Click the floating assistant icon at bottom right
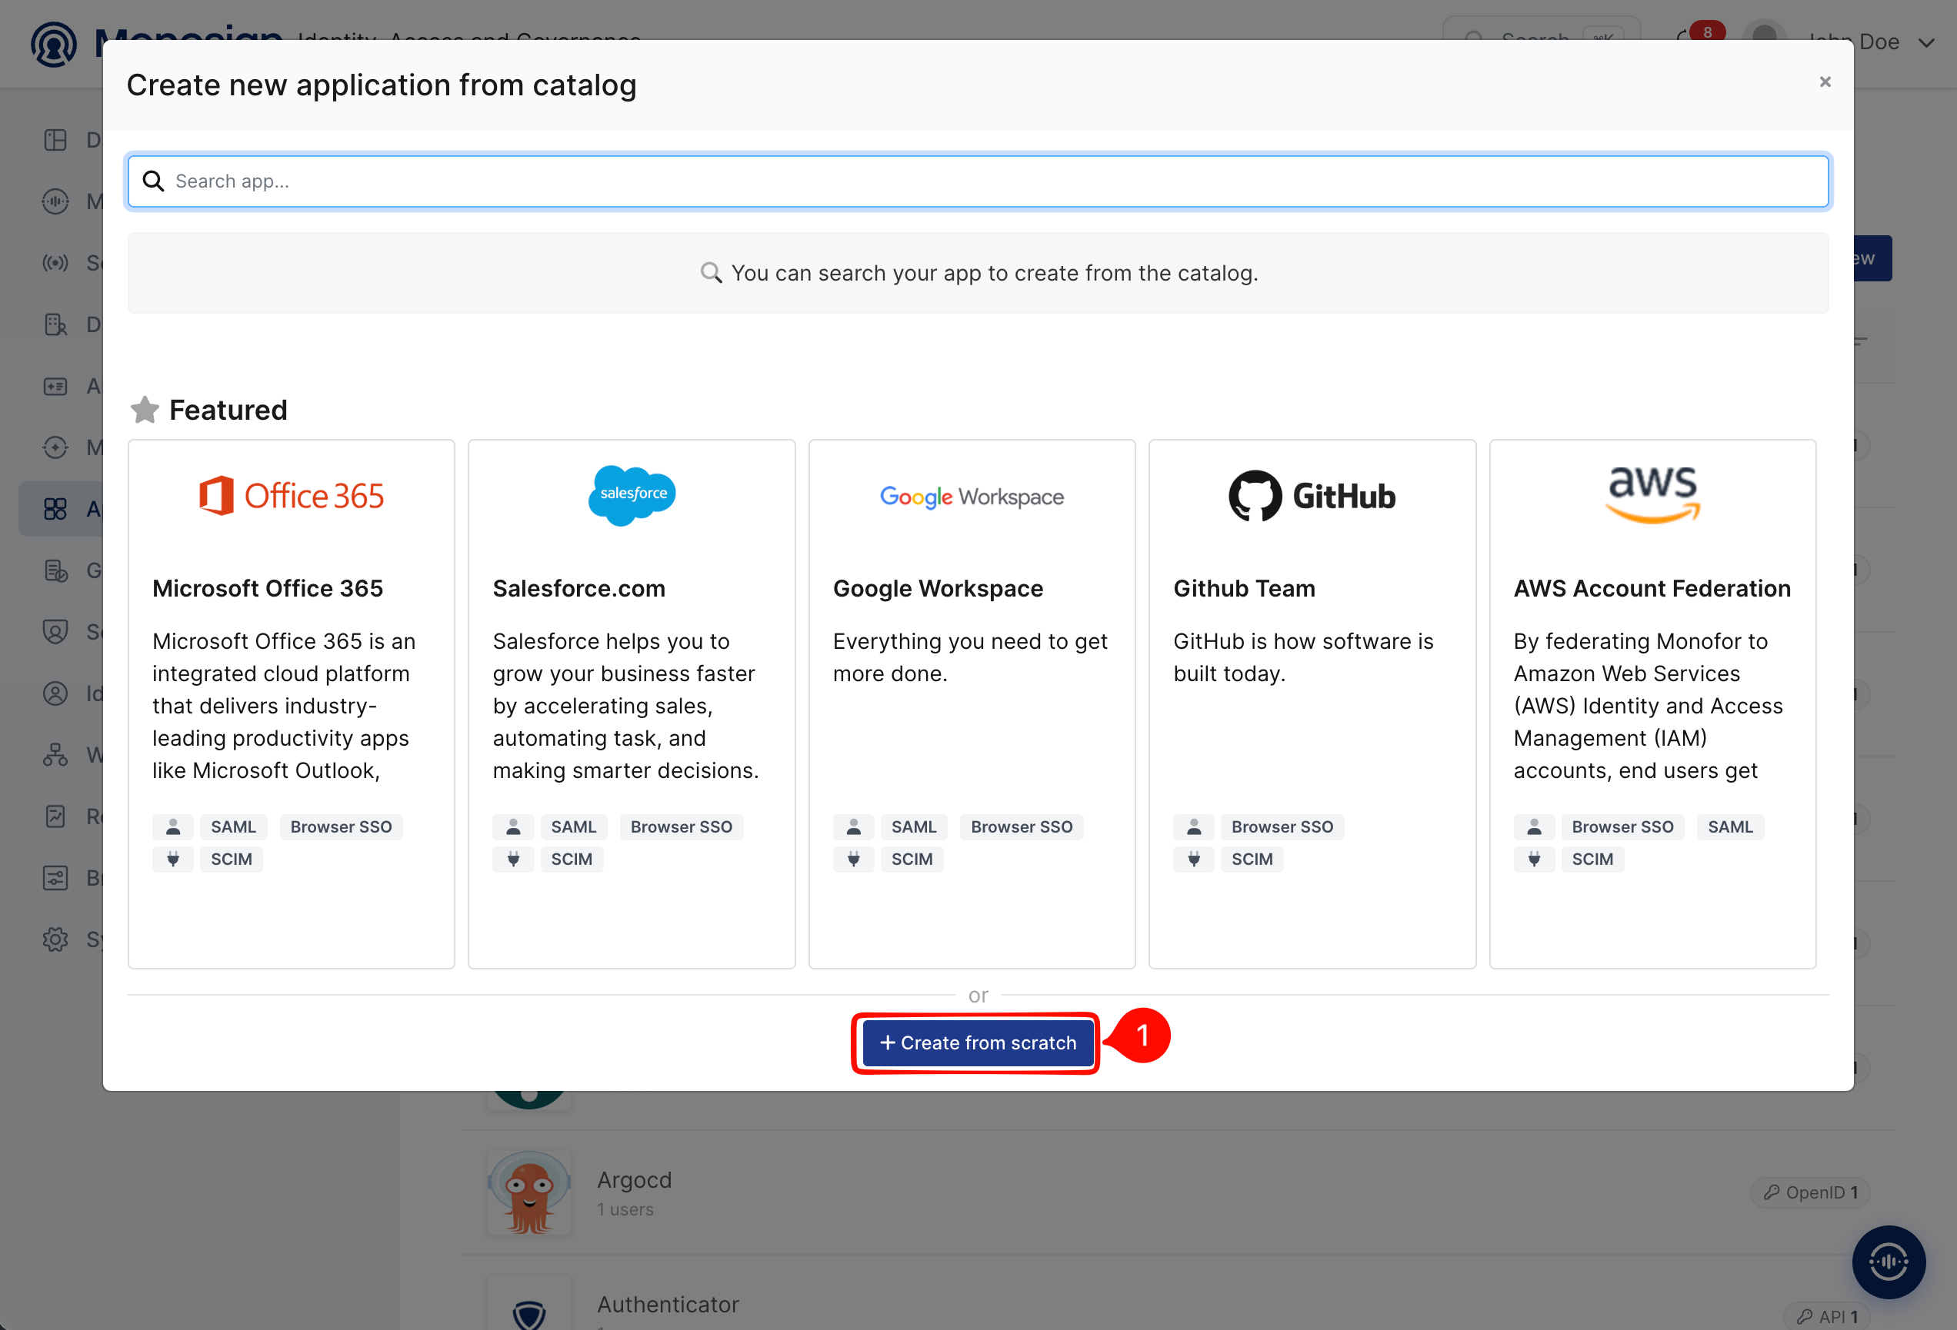Screen dimensions: 1957x1330 (x=1889, y=1261)
